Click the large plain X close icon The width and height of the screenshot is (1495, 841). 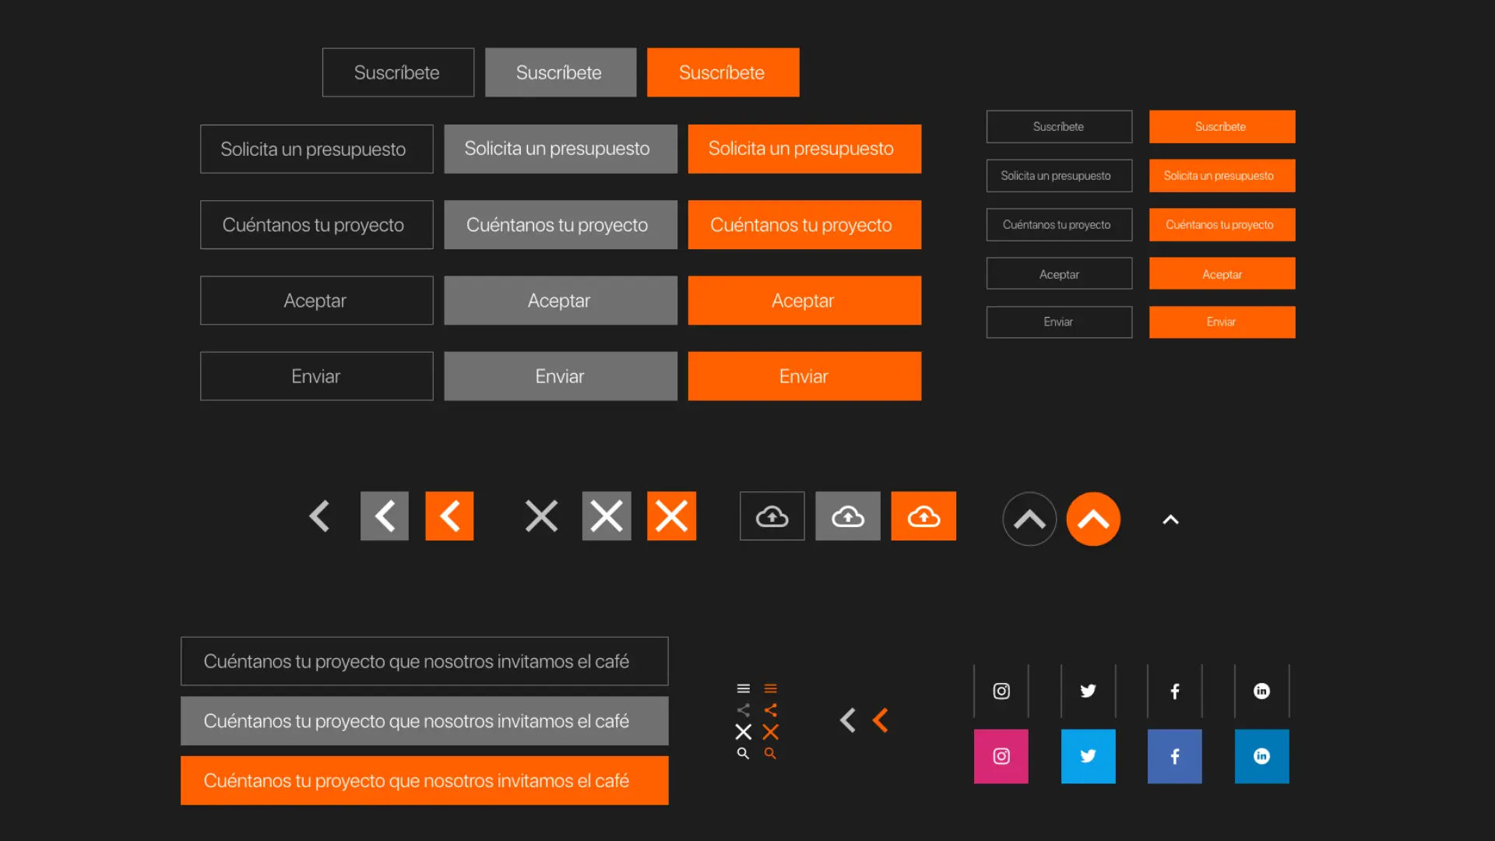click(541, 516)
